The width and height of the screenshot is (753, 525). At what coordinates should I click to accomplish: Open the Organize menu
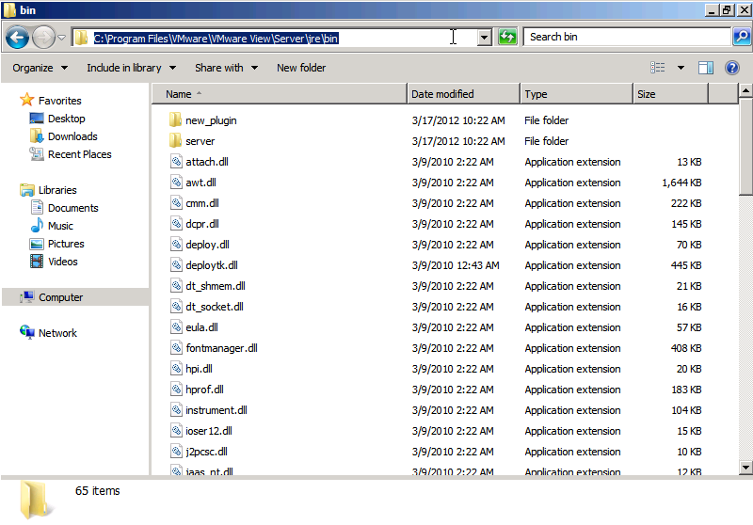click(40, 68)
